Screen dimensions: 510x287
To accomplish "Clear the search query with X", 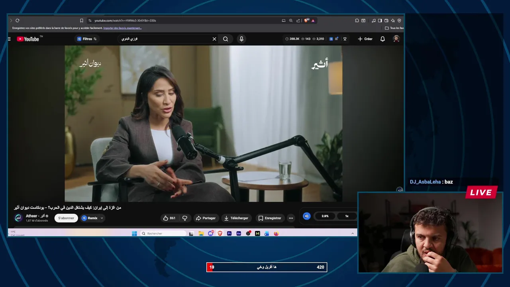I will 214,39.
